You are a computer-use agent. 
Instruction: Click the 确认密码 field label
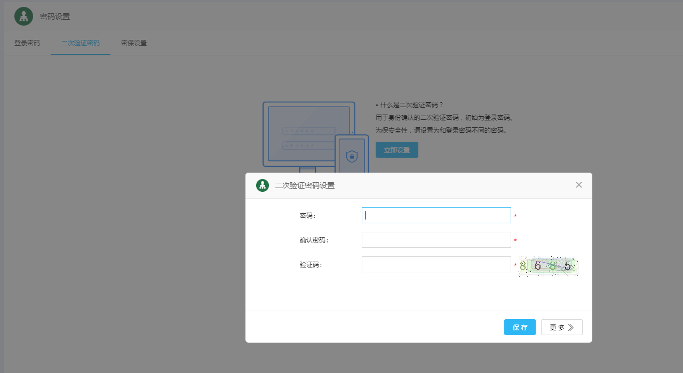tap(314, 240)
